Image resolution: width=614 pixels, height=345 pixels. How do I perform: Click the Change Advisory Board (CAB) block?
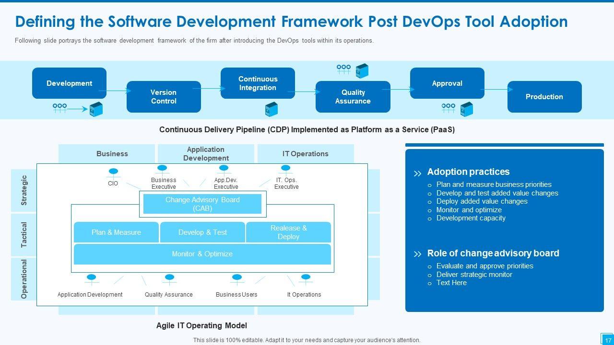pos(202,204)
